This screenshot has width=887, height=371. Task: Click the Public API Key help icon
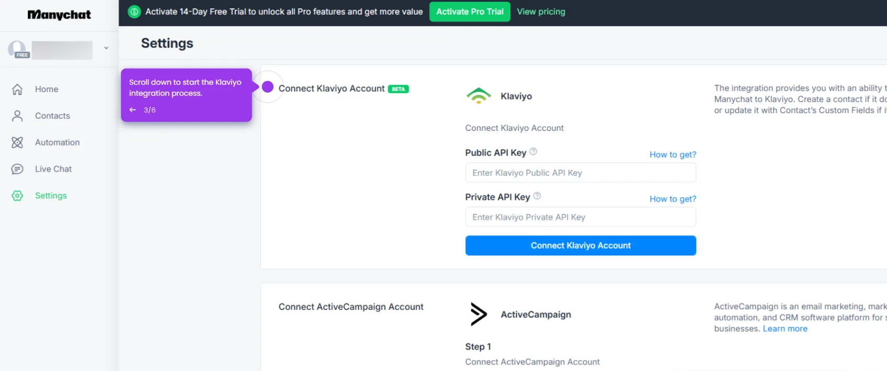pyautogui.click(x=533, y=152)
